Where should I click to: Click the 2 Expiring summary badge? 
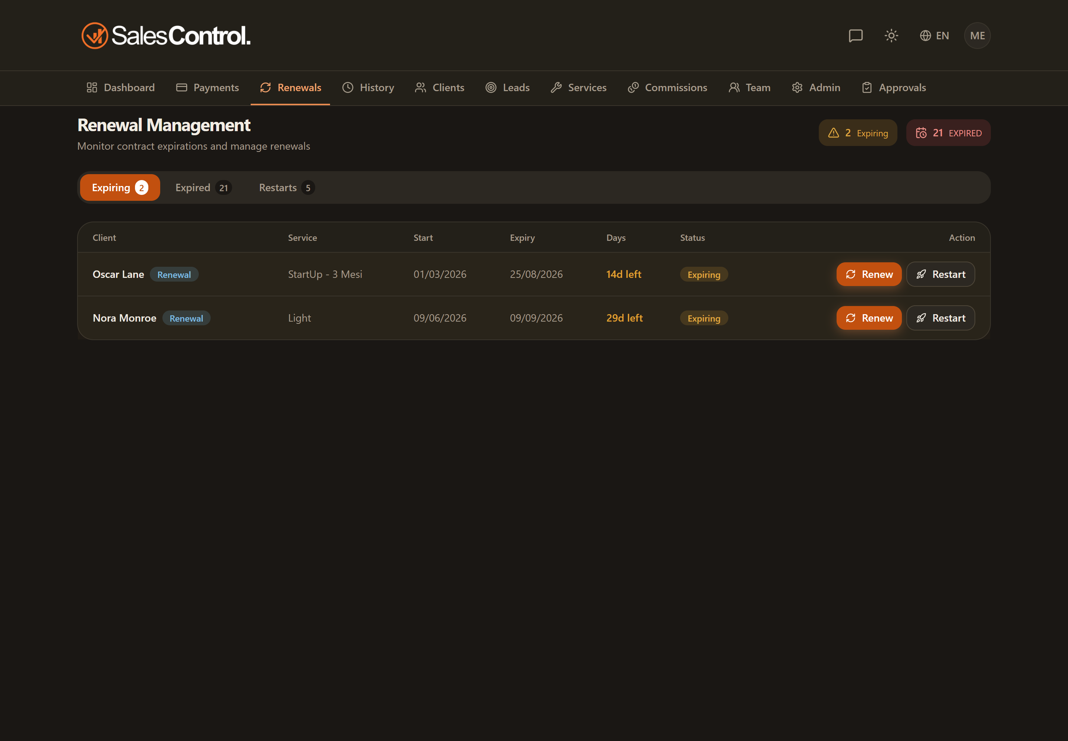857,133
